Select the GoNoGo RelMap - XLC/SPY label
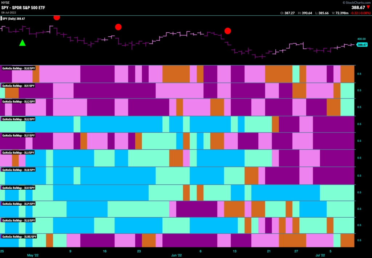The width and height of the screenshot is (372, 258). [x=19, y=102]
